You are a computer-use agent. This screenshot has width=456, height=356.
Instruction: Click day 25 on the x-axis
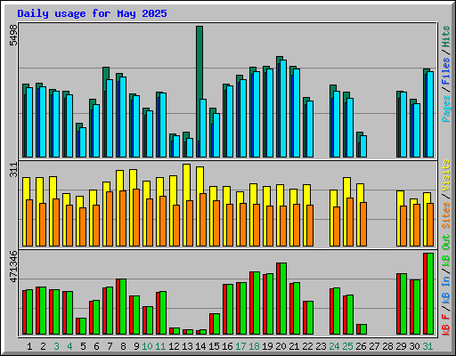pyautogui.click(x=347, y=346)
